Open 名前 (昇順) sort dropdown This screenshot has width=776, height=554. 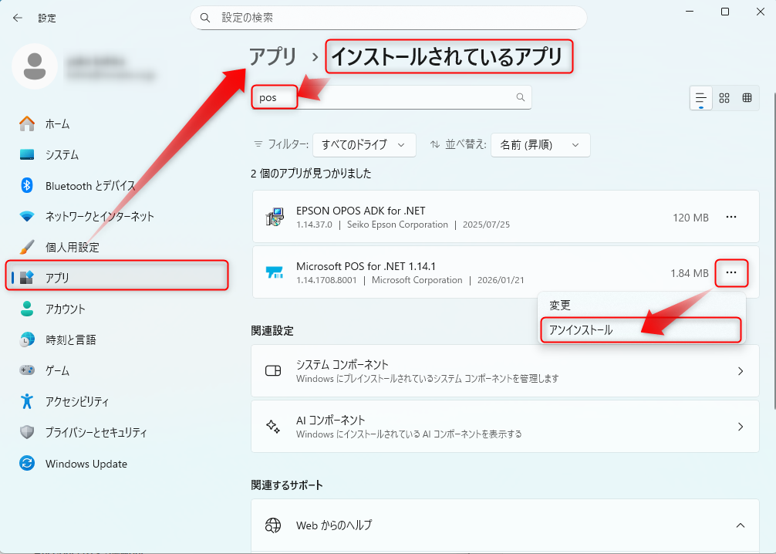coord(540,145)
